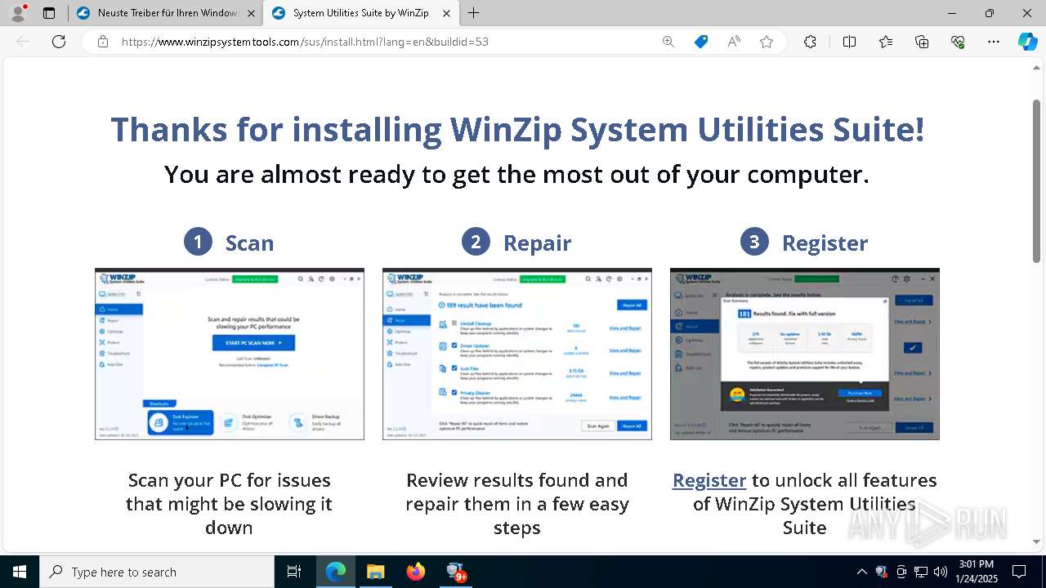Close the Neuste Treiber tab
The width and height of the screenshot is (1046, 588).
[x=252, y=13]
